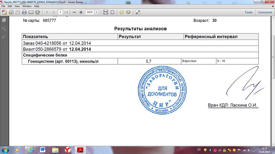Open Word from the Windows taskbar

point(43,149)
